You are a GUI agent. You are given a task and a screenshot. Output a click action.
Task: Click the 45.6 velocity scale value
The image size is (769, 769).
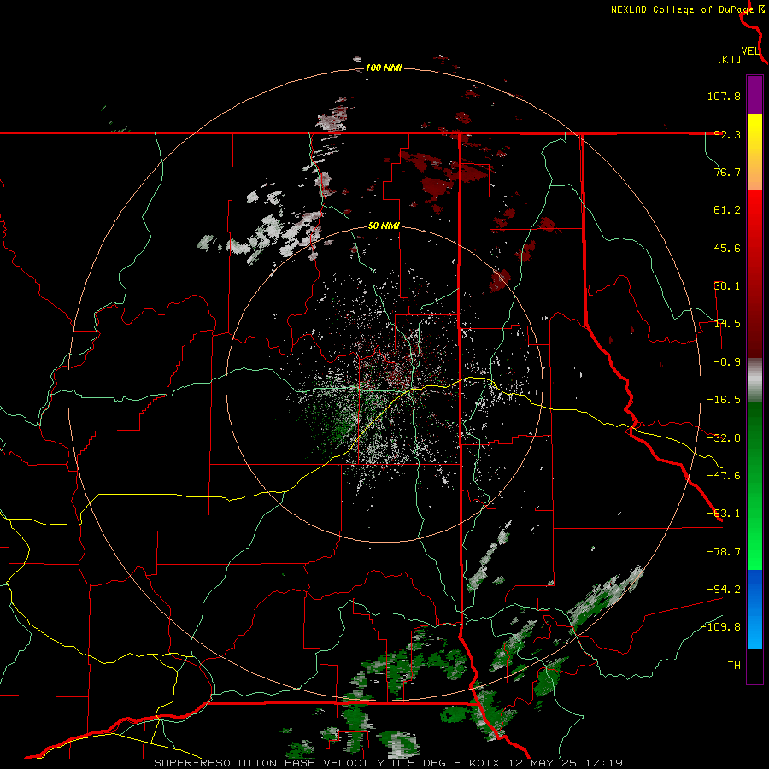(727, 248)
